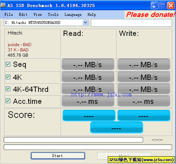Open the Help menu
176x164 pixels.
92,14
